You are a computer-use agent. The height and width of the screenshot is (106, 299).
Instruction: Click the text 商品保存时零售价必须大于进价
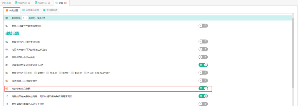point(28,104)
